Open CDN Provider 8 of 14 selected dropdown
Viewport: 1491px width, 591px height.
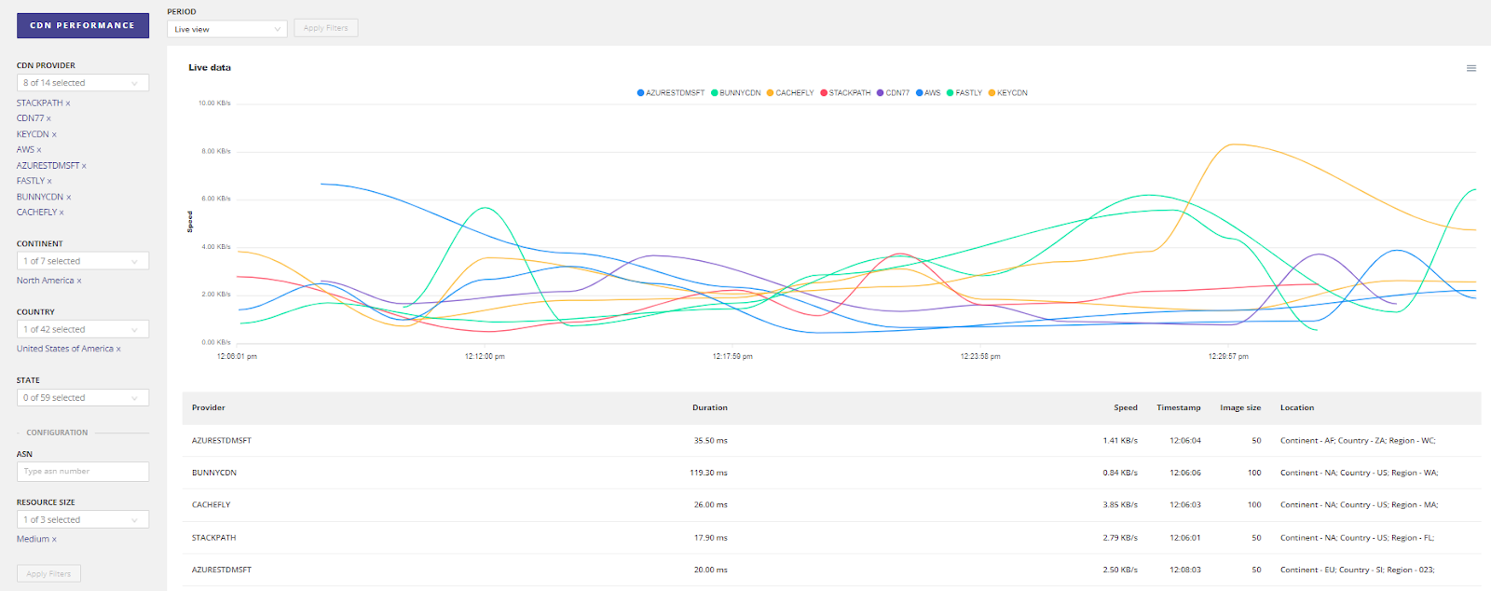(x=83, y=83)
